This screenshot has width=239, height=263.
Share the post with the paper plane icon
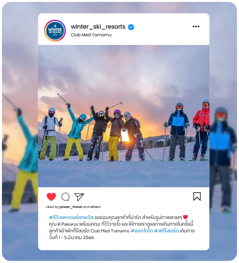point(79,197)
